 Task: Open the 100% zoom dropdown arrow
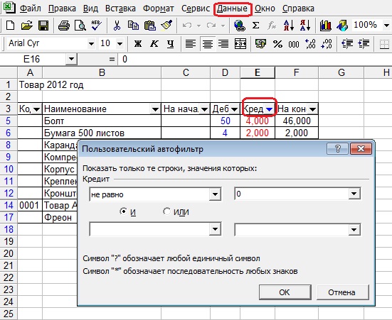(386, 26)
